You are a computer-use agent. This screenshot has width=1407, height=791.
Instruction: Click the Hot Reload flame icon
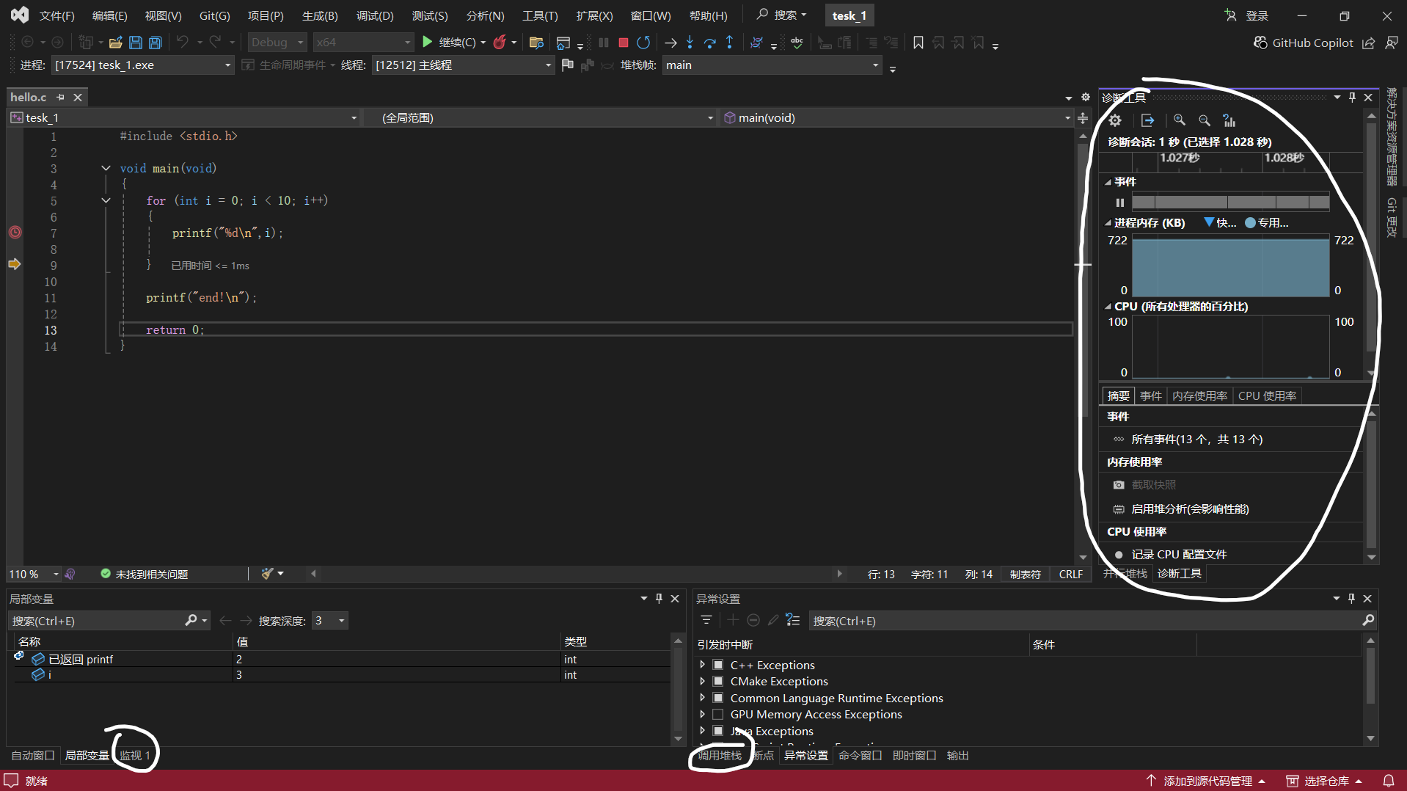(500, 43)
